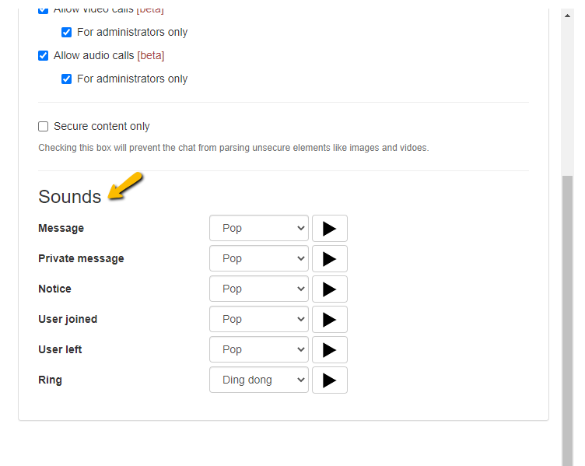Toggle Allow audio calls checkbox

[x=44, y=56]
